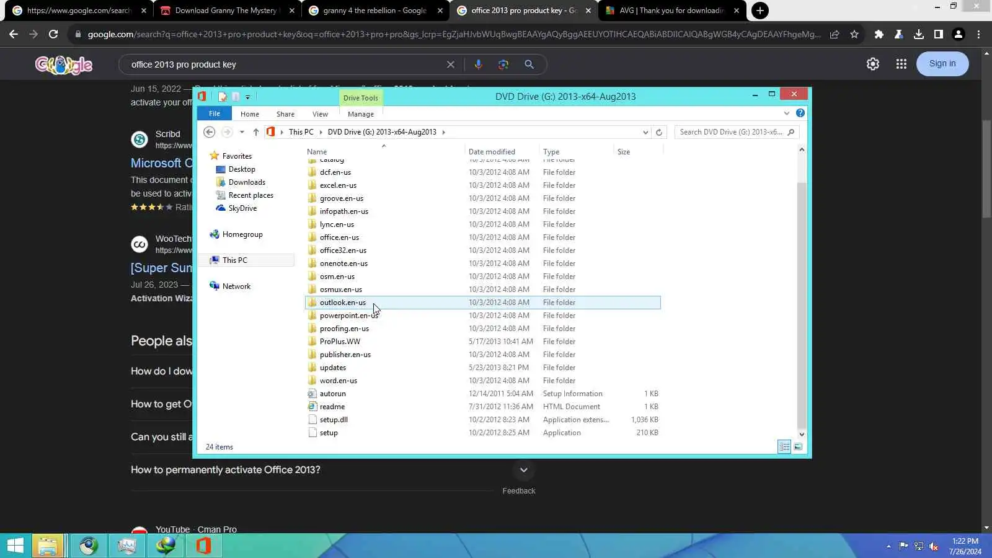Click the Explorer file list scroll-down arrow
Screen dimensions: 992x558
click(x=802, y=435)
